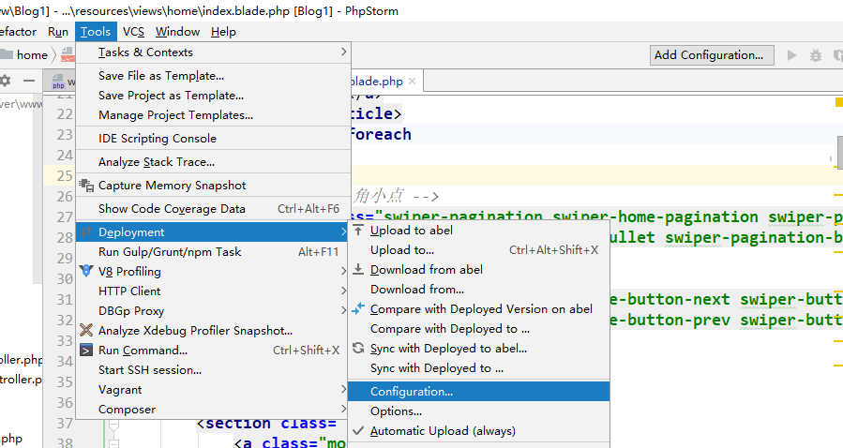Open project panel settings gear

click(5, 82)
